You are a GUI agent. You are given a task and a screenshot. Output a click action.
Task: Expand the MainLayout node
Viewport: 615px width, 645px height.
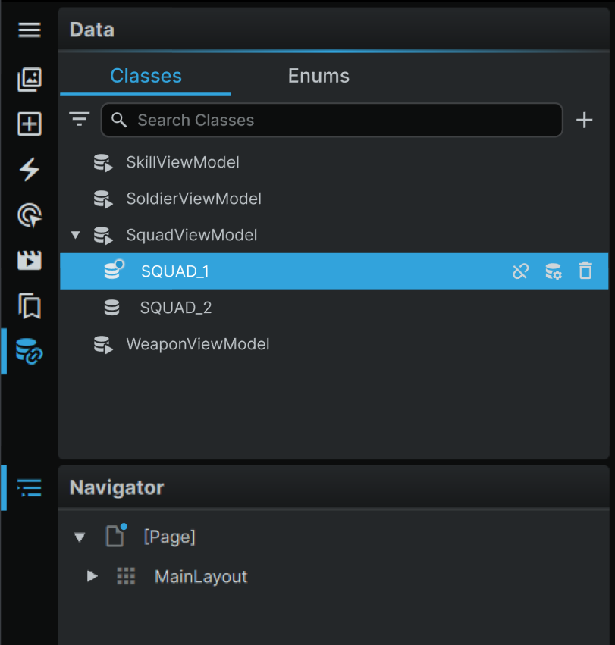93,576
